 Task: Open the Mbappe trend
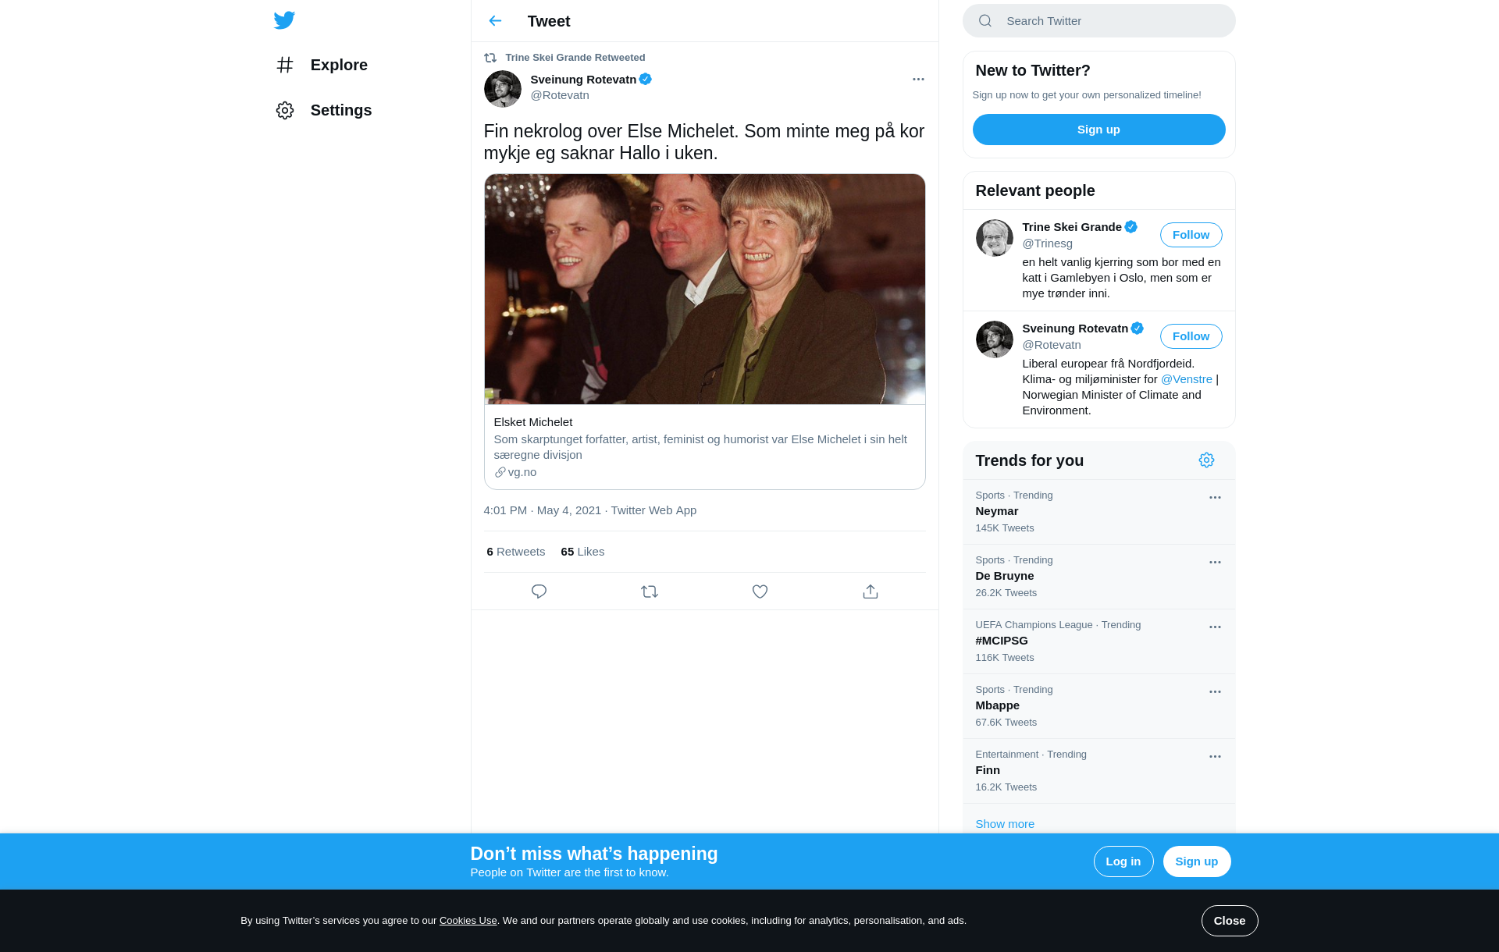tap(1099, 706)
